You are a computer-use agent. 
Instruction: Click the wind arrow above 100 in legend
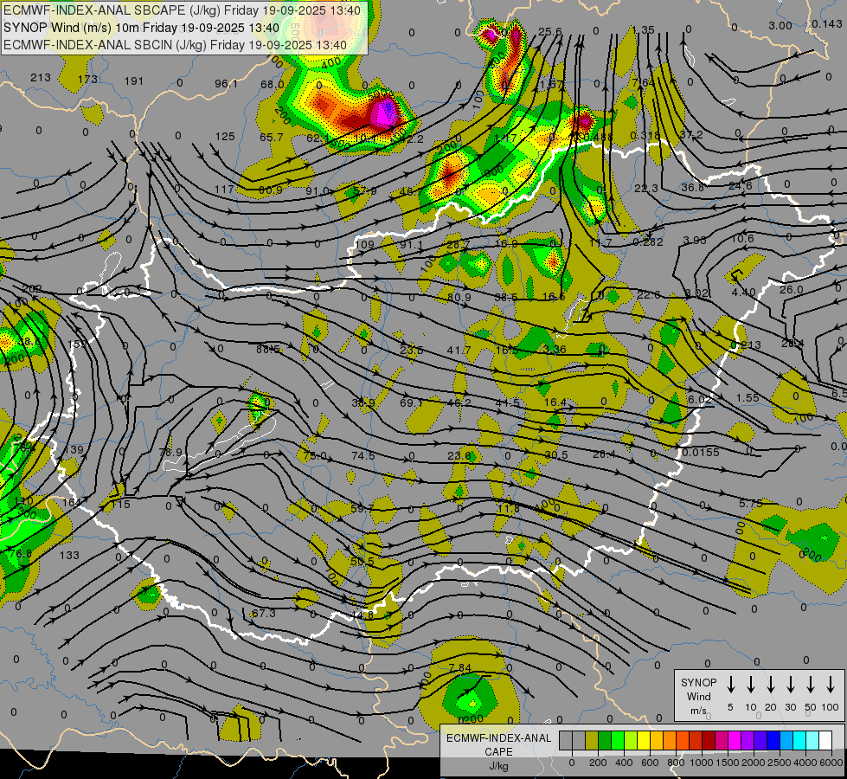831,685
